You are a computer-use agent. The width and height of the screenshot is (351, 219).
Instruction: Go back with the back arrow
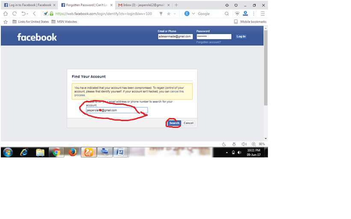pos(34,14)
